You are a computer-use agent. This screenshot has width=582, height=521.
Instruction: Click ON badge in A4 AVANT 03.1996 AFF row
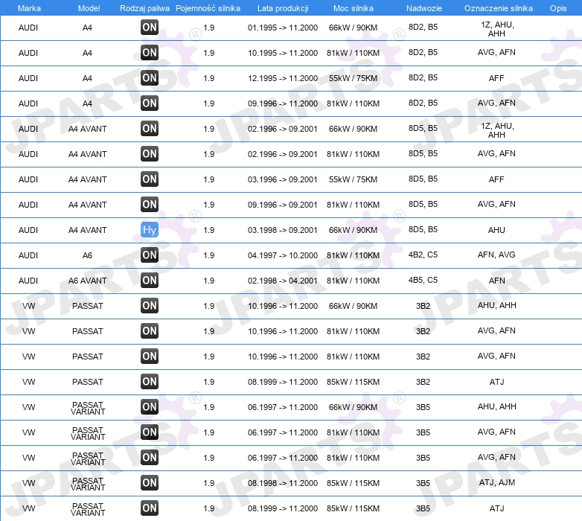pyautogui.click(x=150, y=179)
